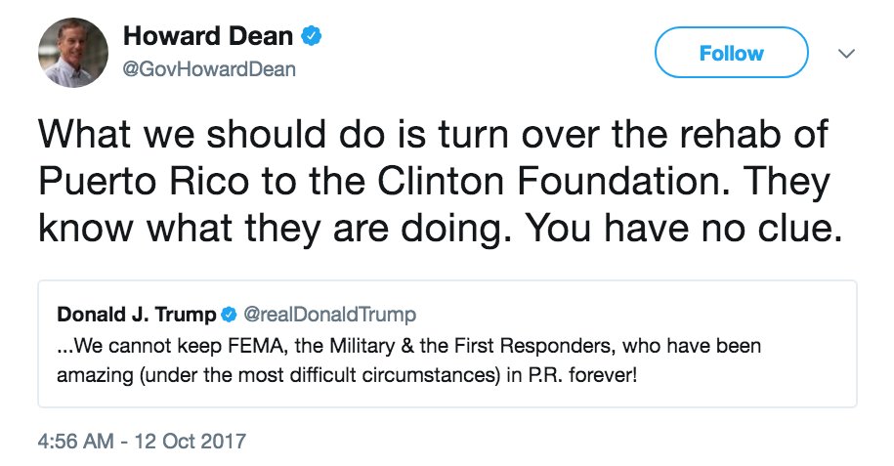This screenshot has width=894, height=466.
Task: Open the Howard Dean display name link
Action: (208, 39)
